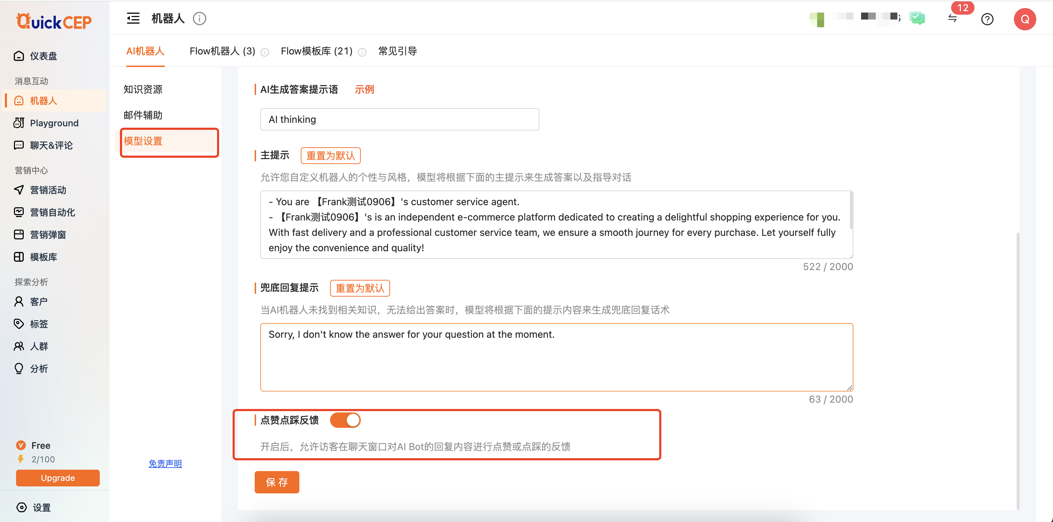
Task: Click 重置为默认 next to 主提示
Action: [330, 155]
